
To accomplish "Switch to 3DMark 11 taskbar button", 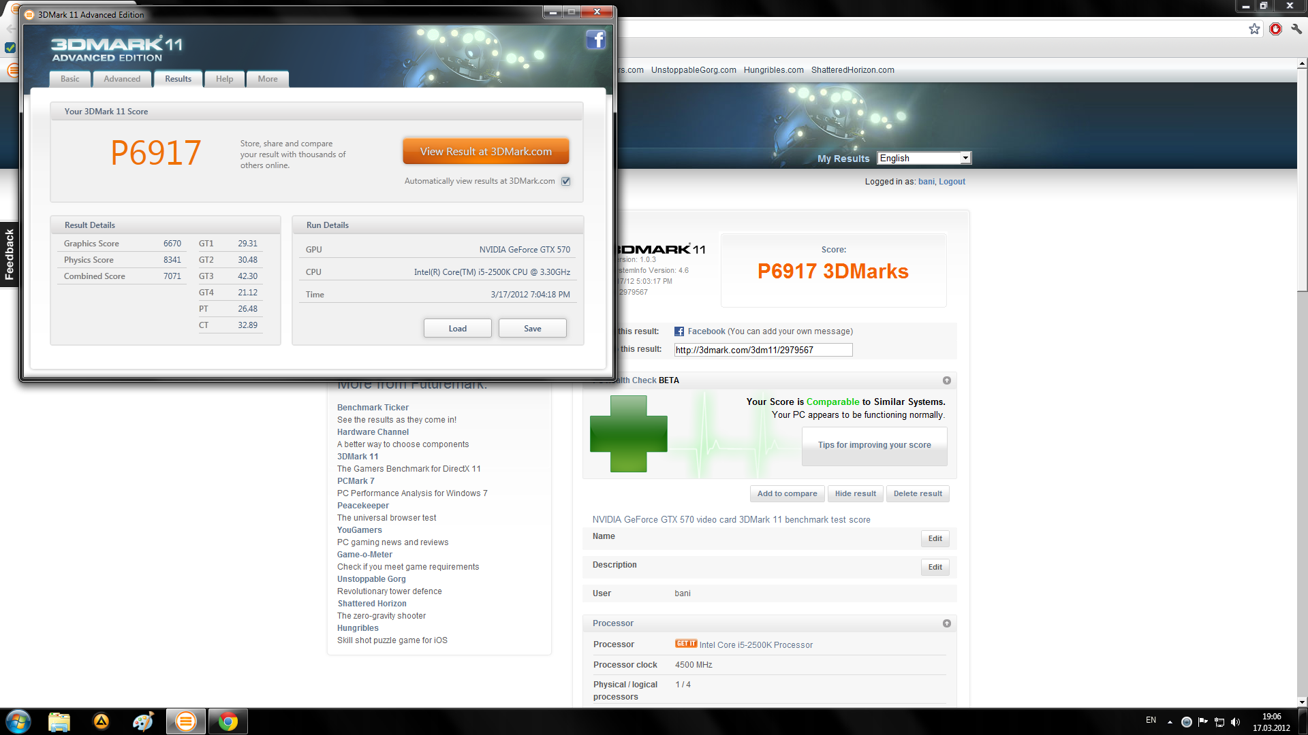I will click(x=185, y=721).
